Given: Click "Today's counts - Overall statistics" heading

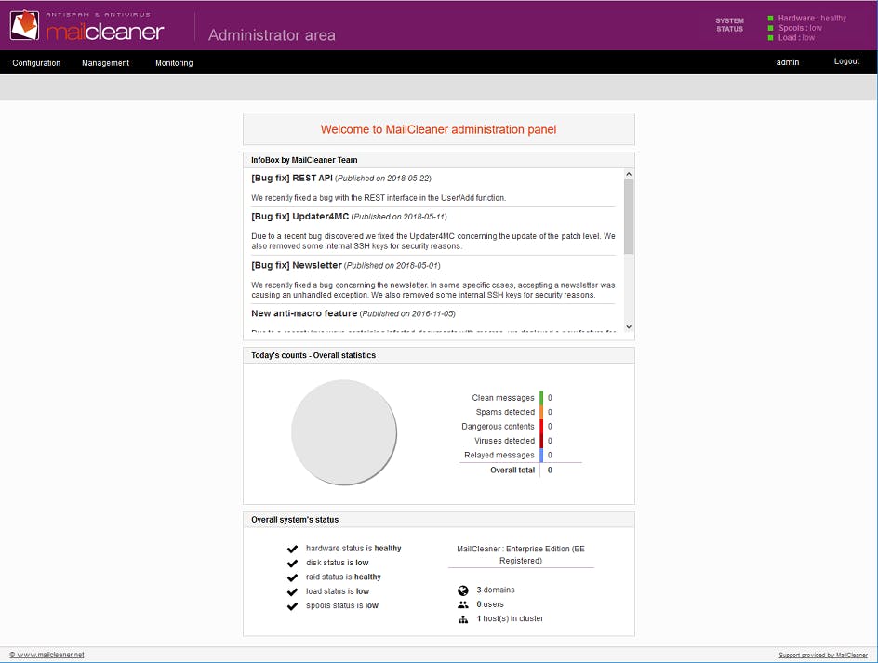Looking at the screenshot, I should click(x=313, y=355).
